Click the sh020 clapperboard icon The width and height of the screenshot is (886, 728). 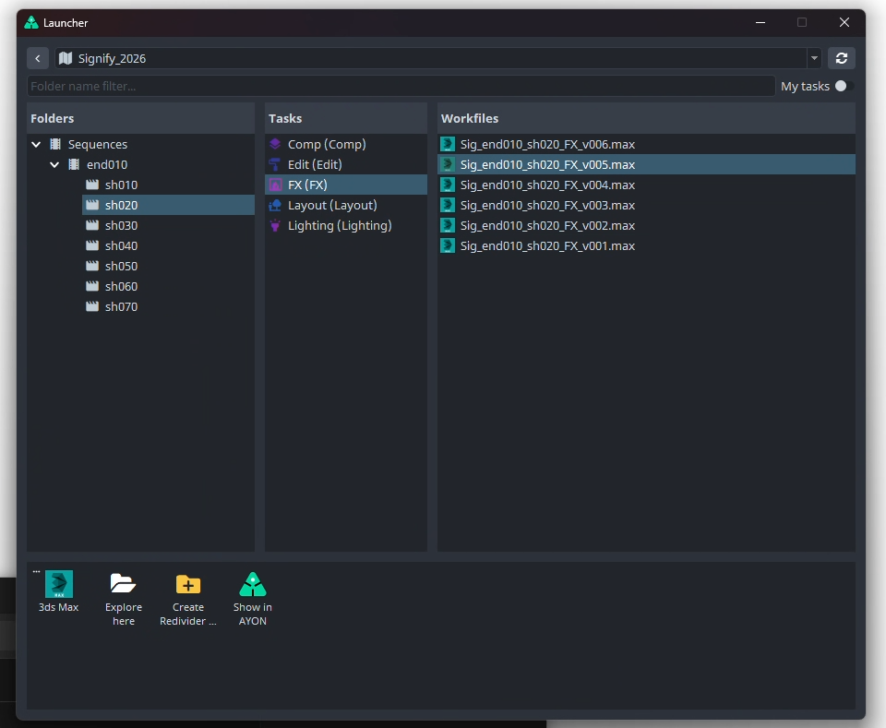click(x=92, y=205)
